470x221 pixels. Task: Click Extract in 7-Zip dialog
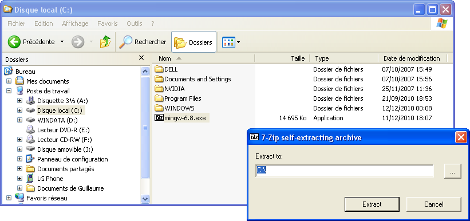(372, 204)
